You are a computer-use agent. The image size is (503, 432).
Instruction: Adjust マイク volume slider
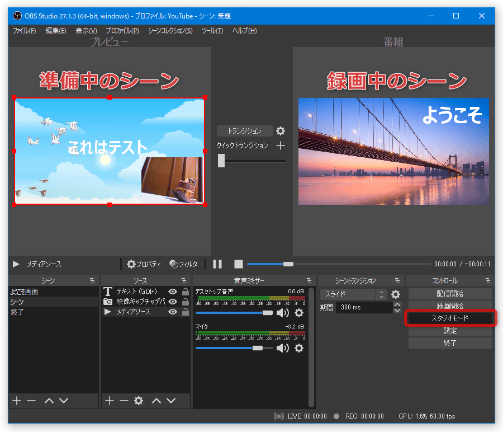click(234, 348)
